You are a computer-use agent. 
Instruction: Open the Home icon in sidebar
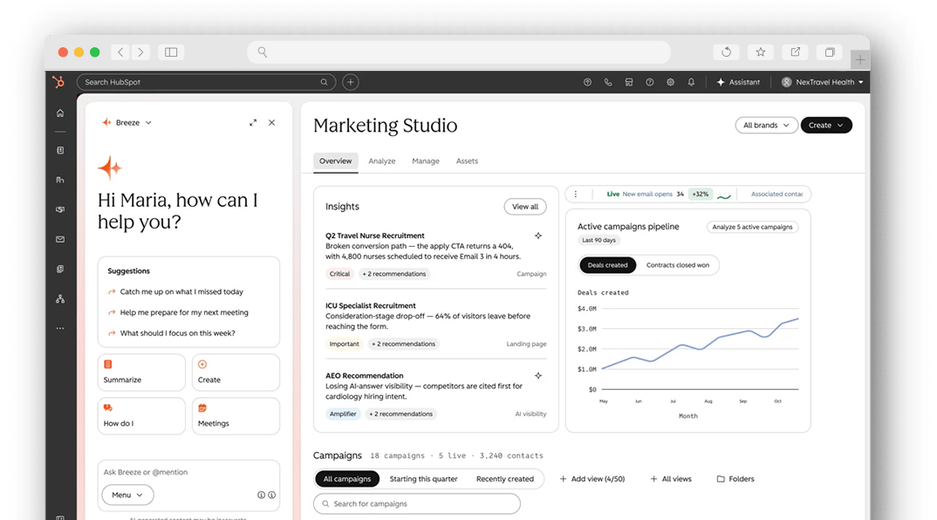click(60, 113)
